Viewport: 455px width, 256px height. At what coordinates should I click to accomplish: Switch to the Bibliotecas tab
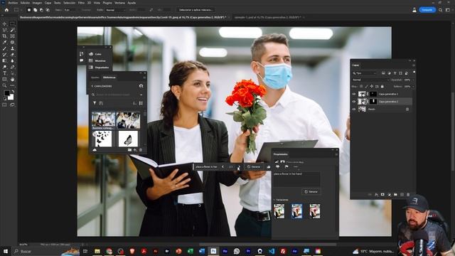(x=109, y=78)
